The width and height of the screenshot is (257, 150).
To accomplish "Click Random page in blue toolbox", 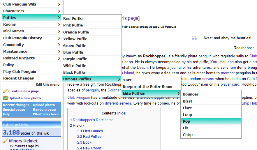I will (44, 110).
